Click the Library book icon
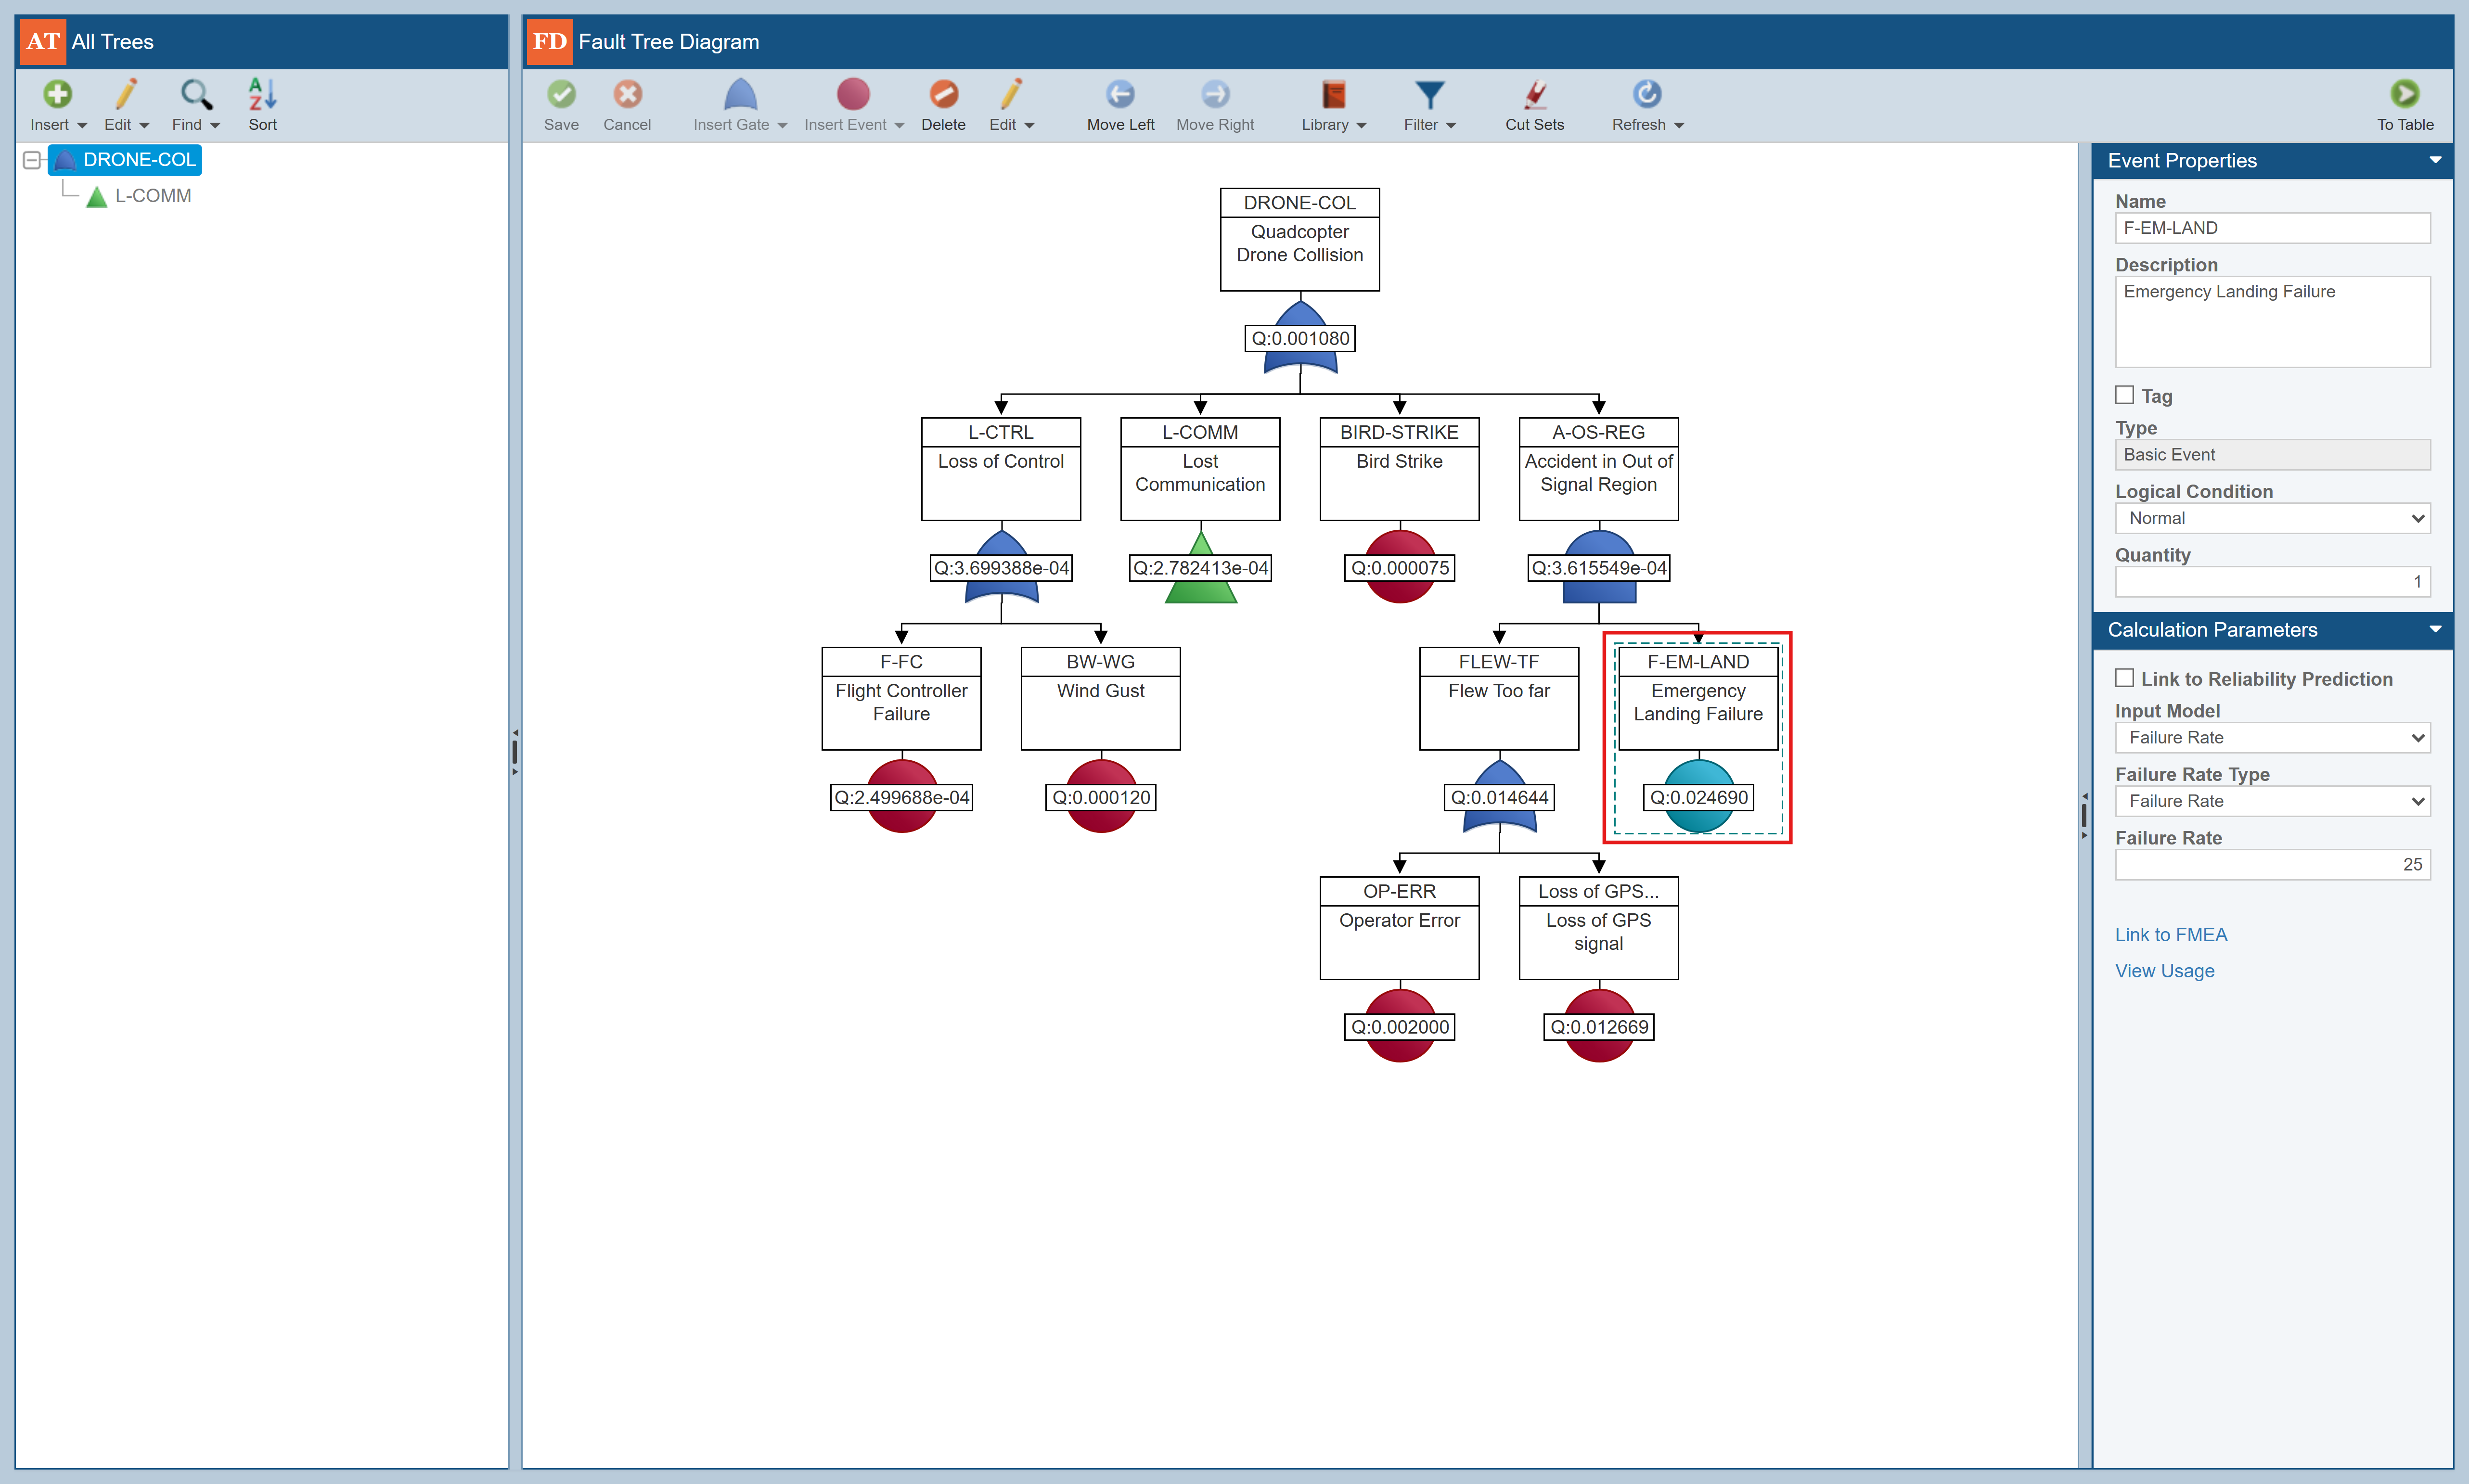The image size is (2469, 1484). (x=1333, y=95)
